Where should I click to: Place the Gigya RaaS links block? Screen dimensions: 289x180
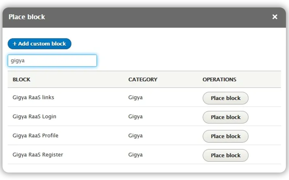point(225,98)
